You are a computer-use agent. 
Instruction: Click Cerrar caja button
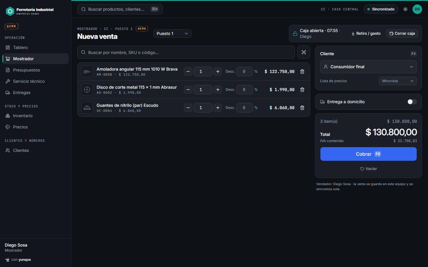(x=402, y=34)
